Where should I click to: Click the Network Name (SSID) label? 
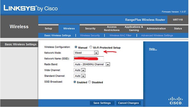coord(57,59)
